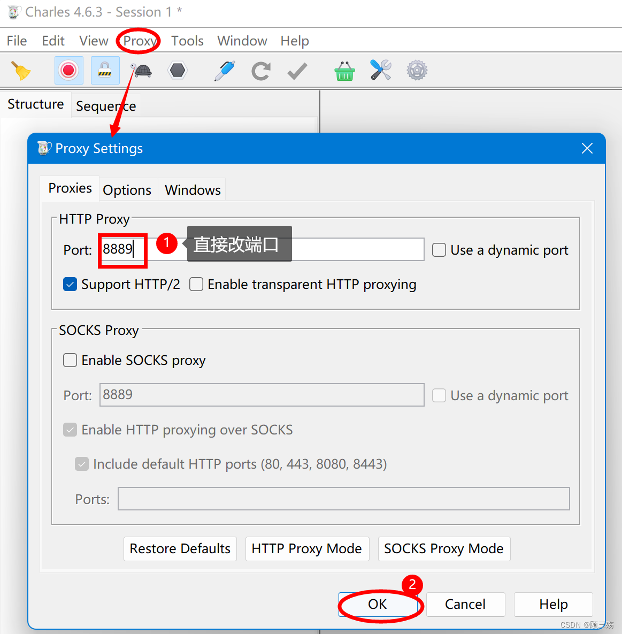
Task: Toggle Enable HTTP proxying over SOCKS
Action: (x=70, y=430)
